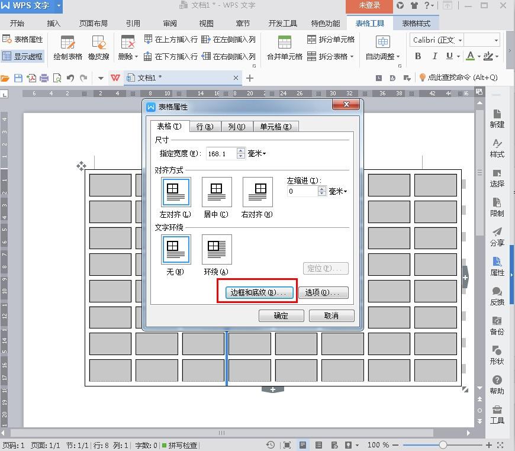This screenshot has height=451, width=515.
Task: Select the 橡皮擦 eraser tool
Action: pos(98,43)
